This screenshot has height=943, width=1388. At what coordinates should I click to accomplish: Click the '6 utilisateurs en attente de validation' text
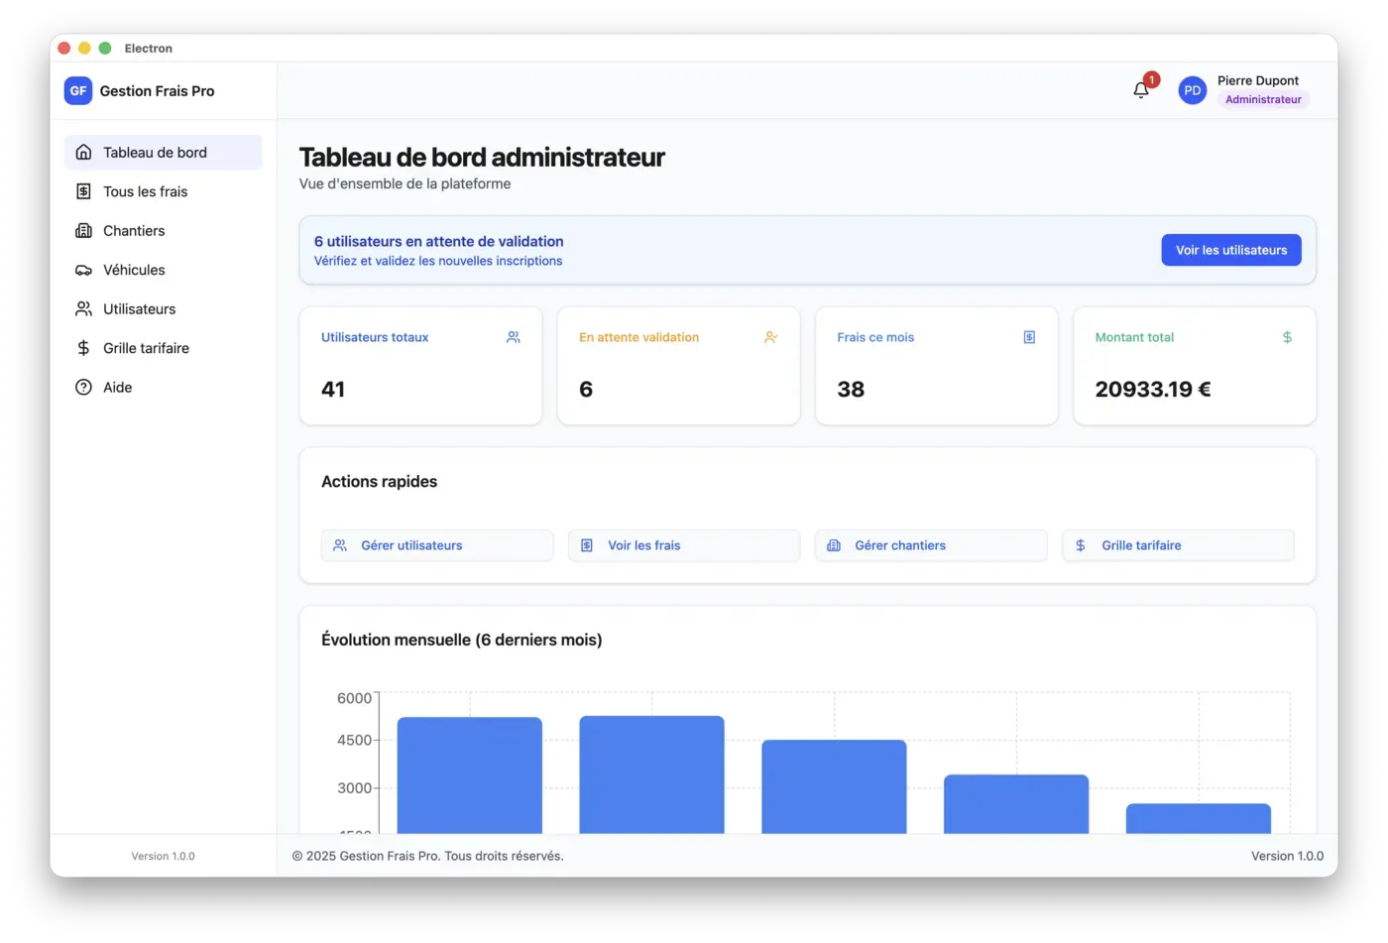[x=439, y=241]
